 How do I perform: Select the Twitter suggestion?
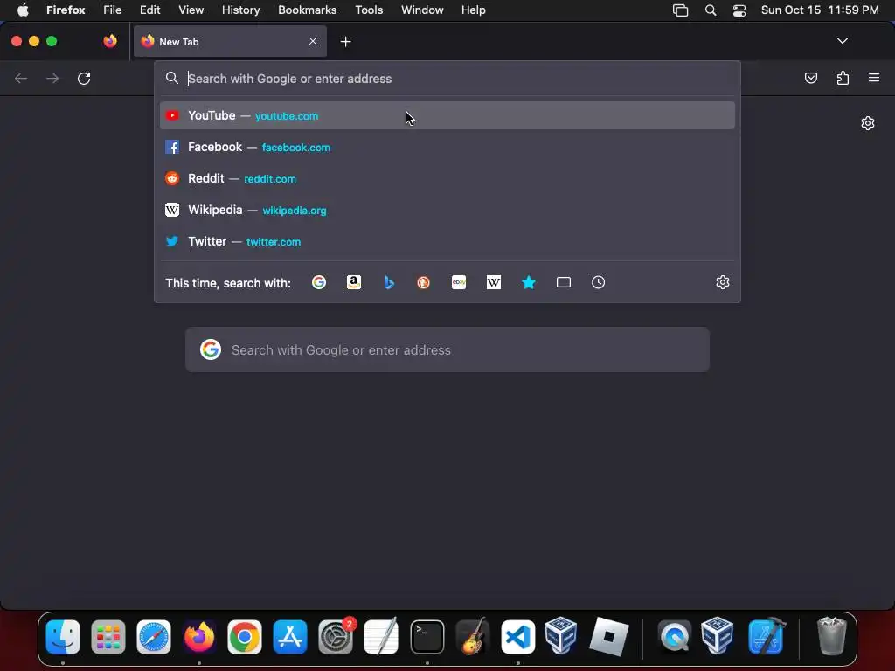click(447, 241)
